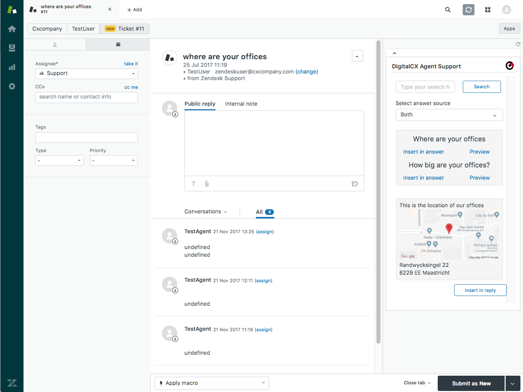The image size is (523, 392).
Task: Collapse the DigitalCX app panel chevron
Action: 394,53
